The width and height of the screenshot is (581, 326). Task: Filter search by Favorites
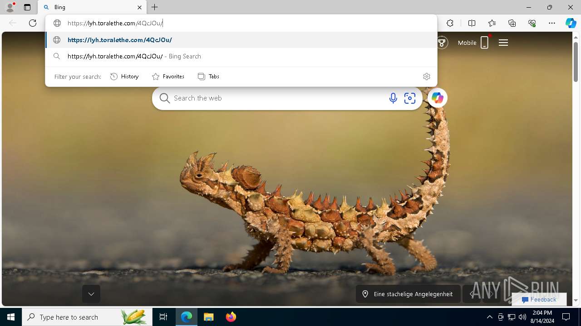168,77
